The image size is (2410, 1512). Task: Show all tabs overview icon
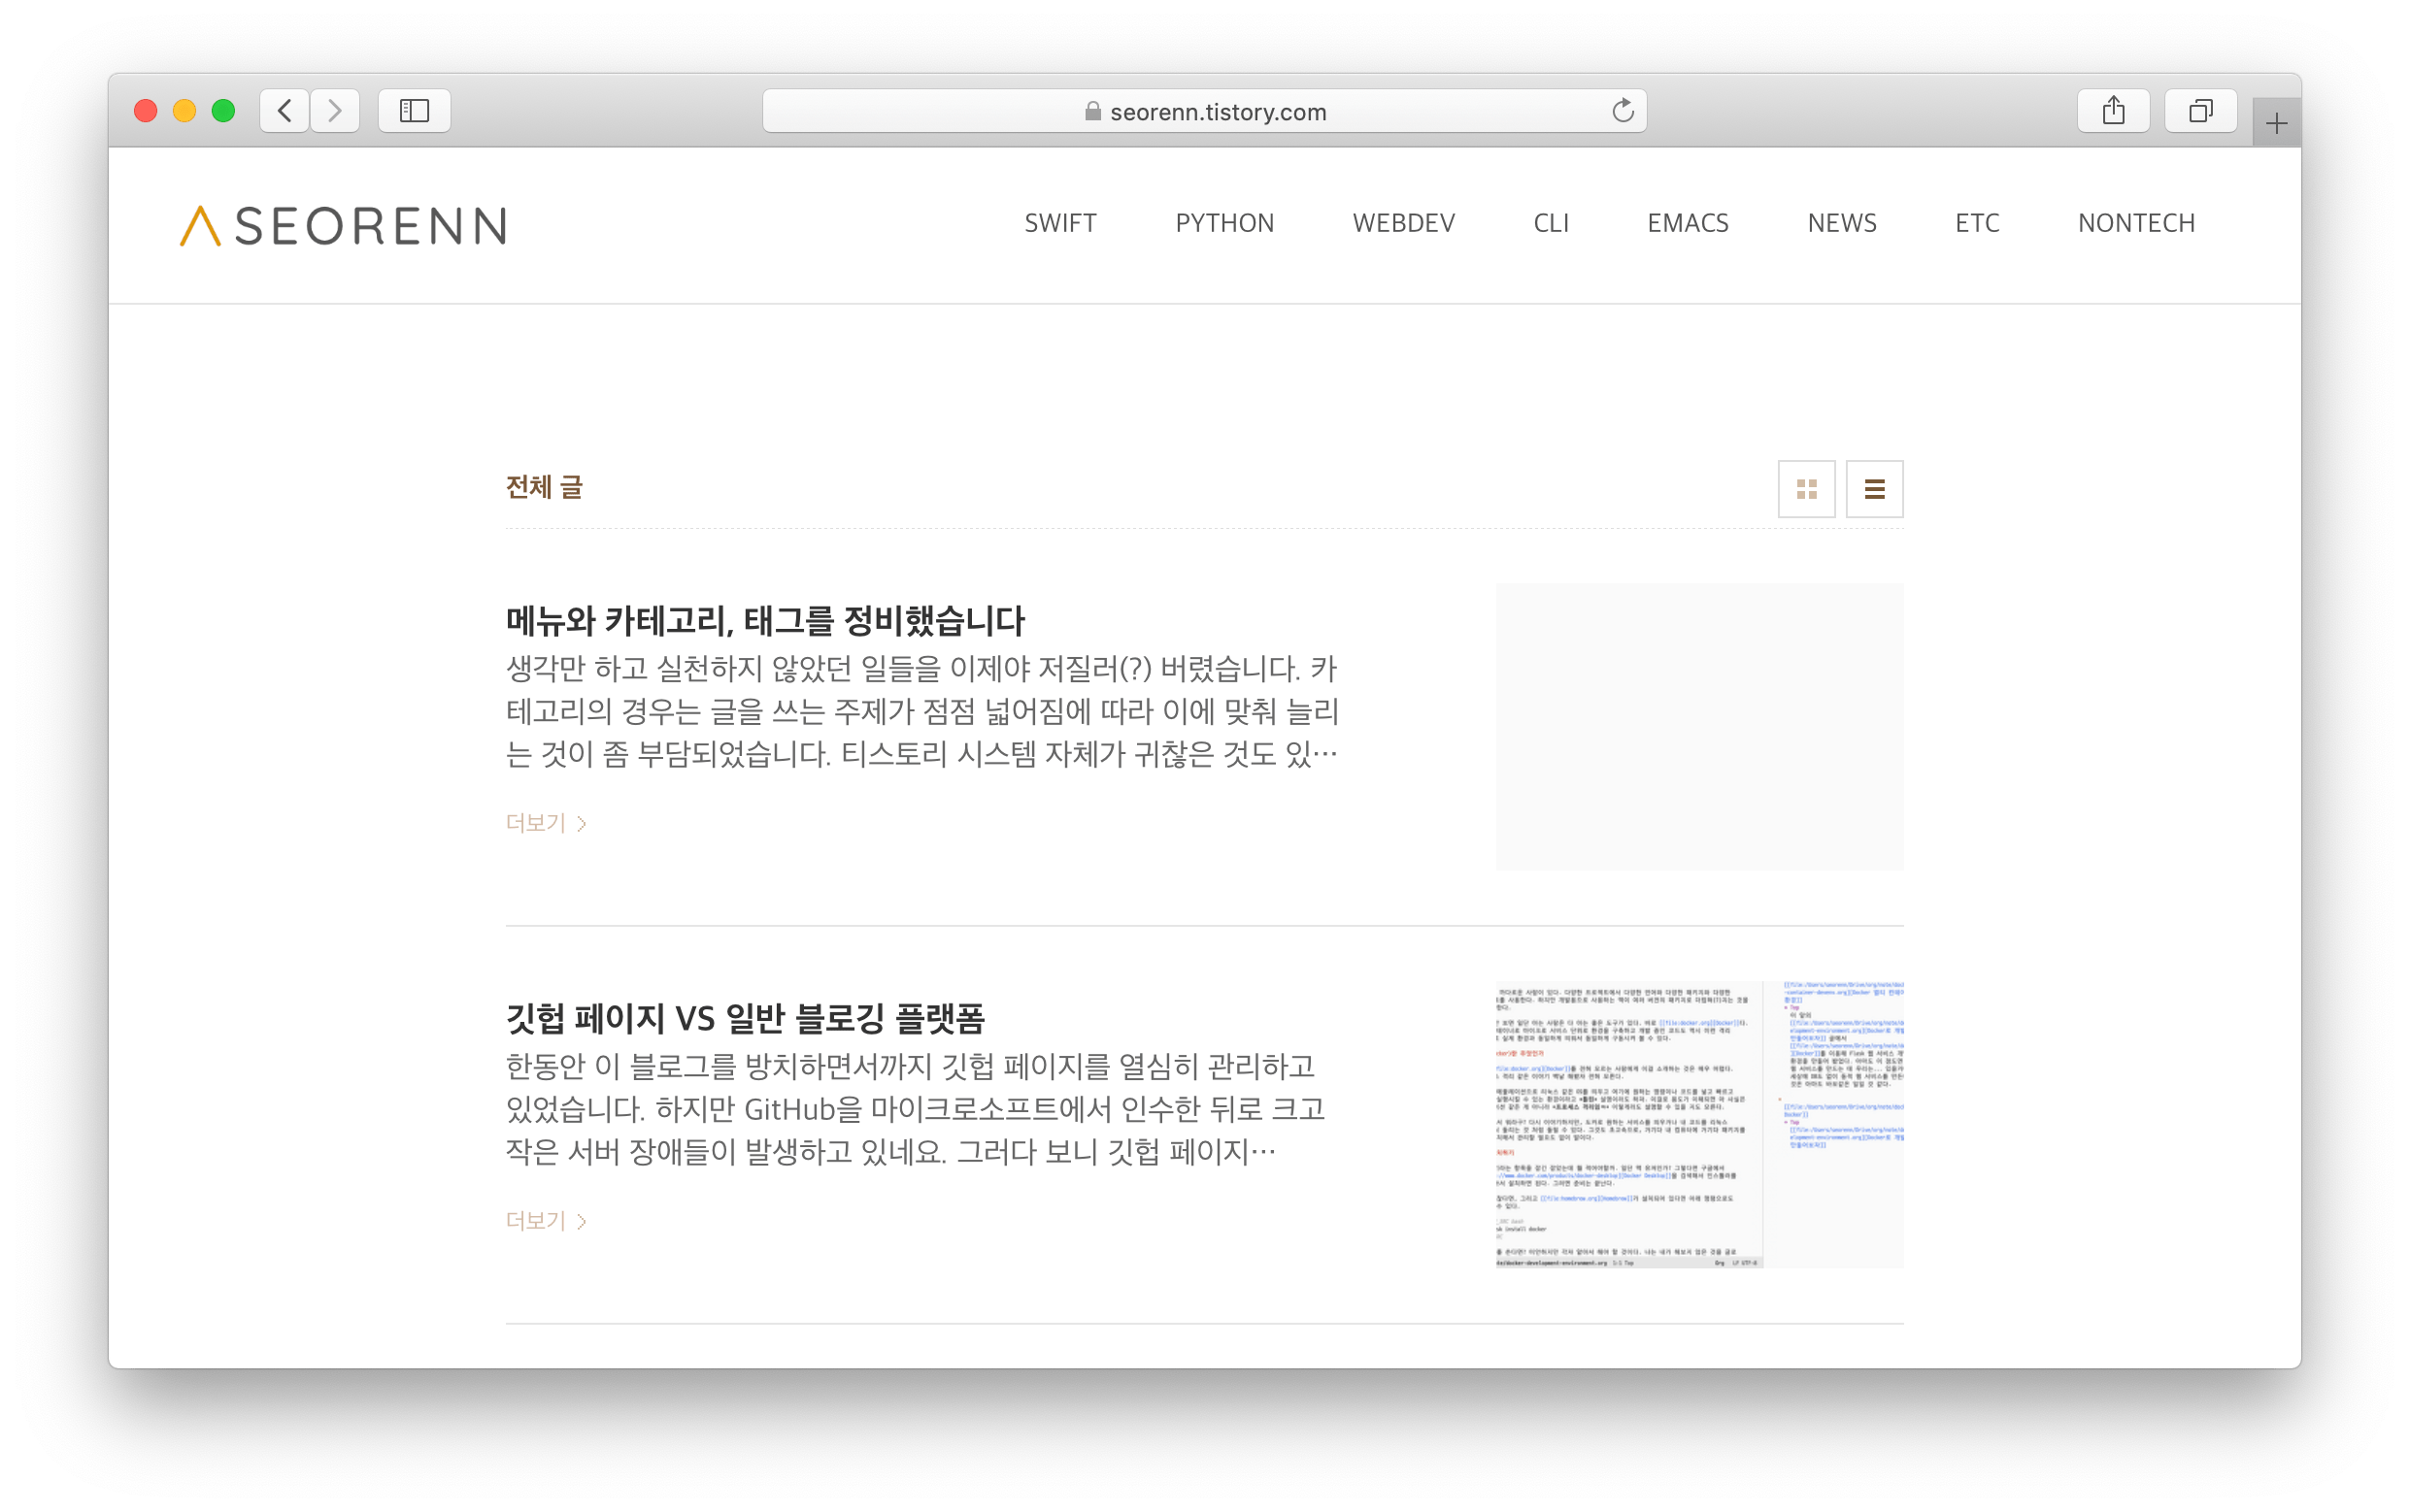pyautogui.click(x=2200, y=110)
